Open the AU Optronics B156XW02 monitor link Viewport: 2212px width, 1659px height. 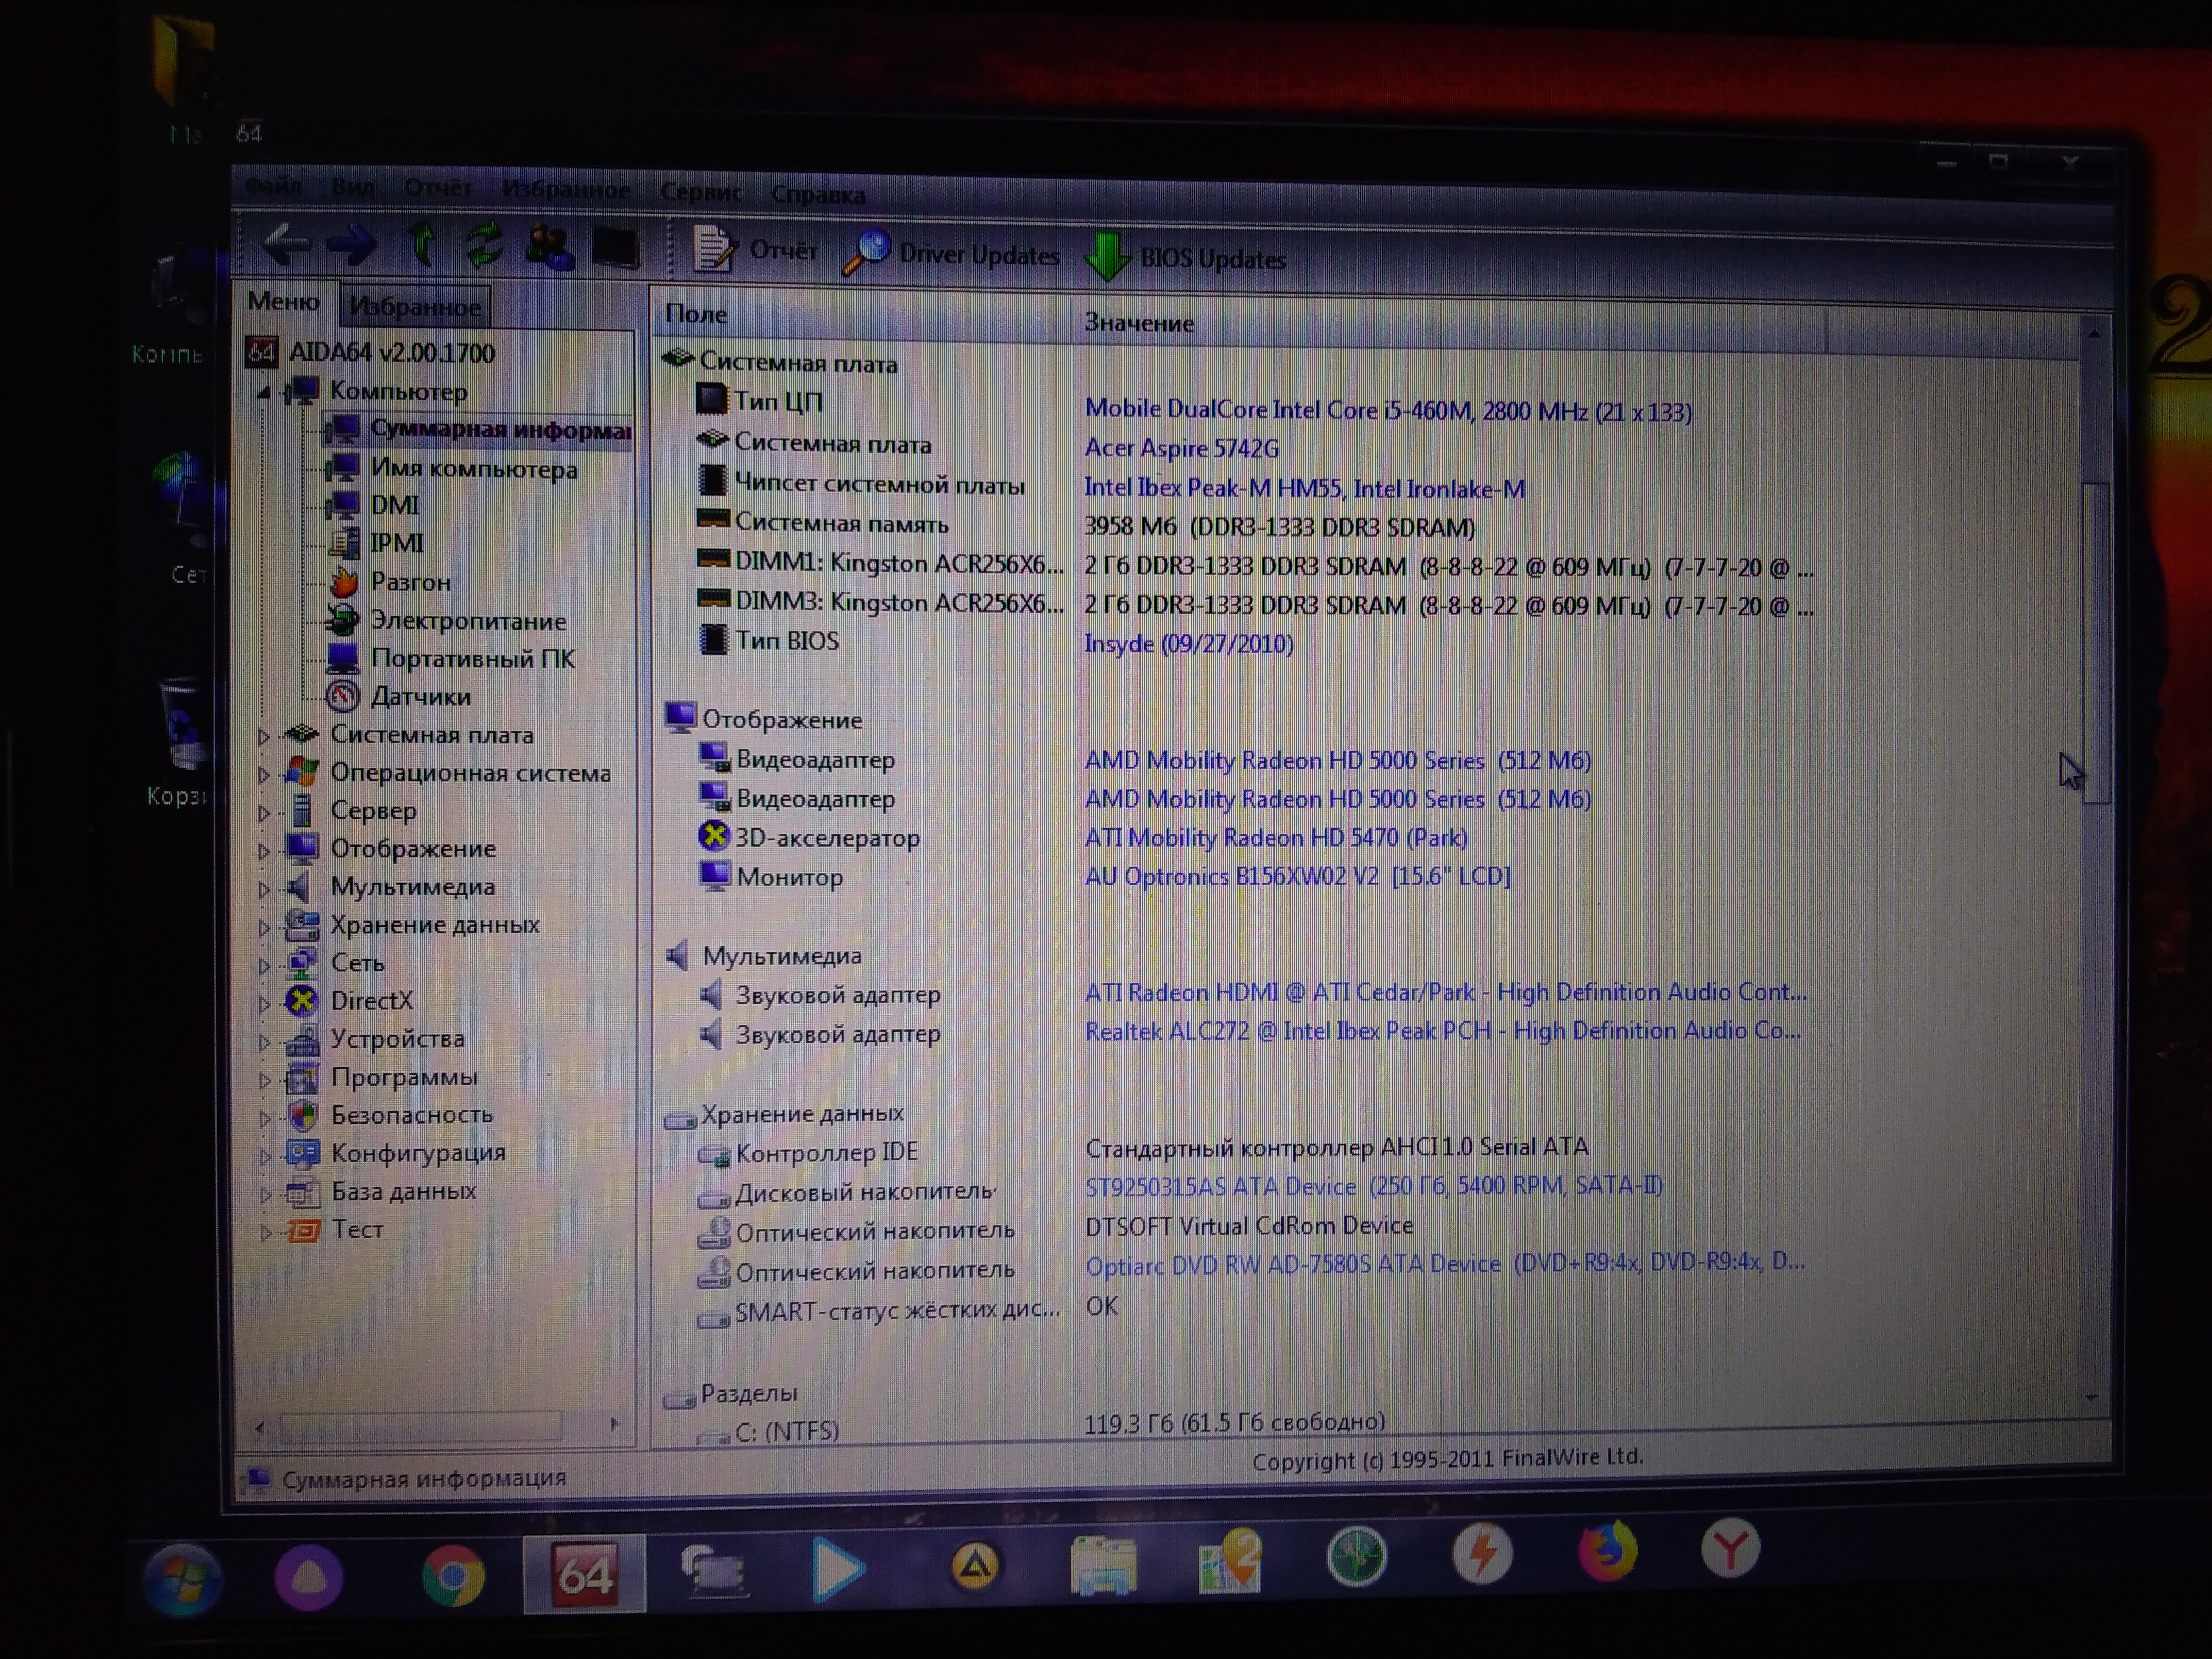tap(1297, 876)
